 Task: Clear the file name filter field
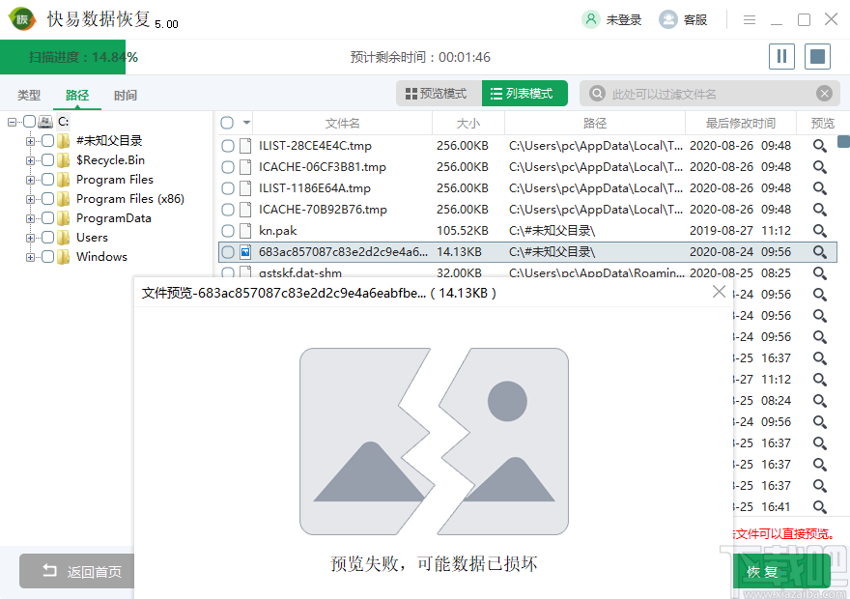[825, 94]
